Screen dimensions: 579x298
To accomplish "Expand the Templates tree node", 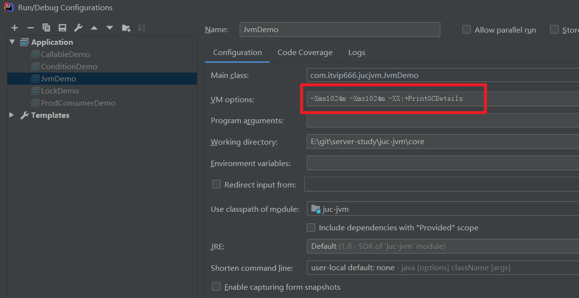I will tap(12, 115).
